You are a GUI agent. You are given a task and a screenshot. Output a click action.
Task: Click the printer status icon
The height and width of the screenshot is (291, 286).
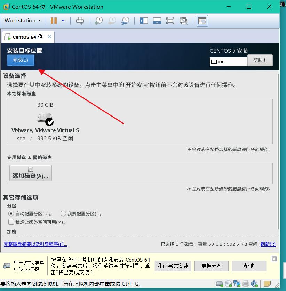coord(246,284)
